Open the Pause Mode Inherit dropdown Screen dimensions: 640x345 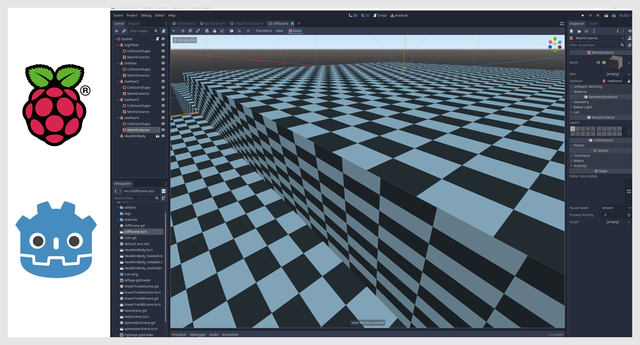[x=616, y=208]
